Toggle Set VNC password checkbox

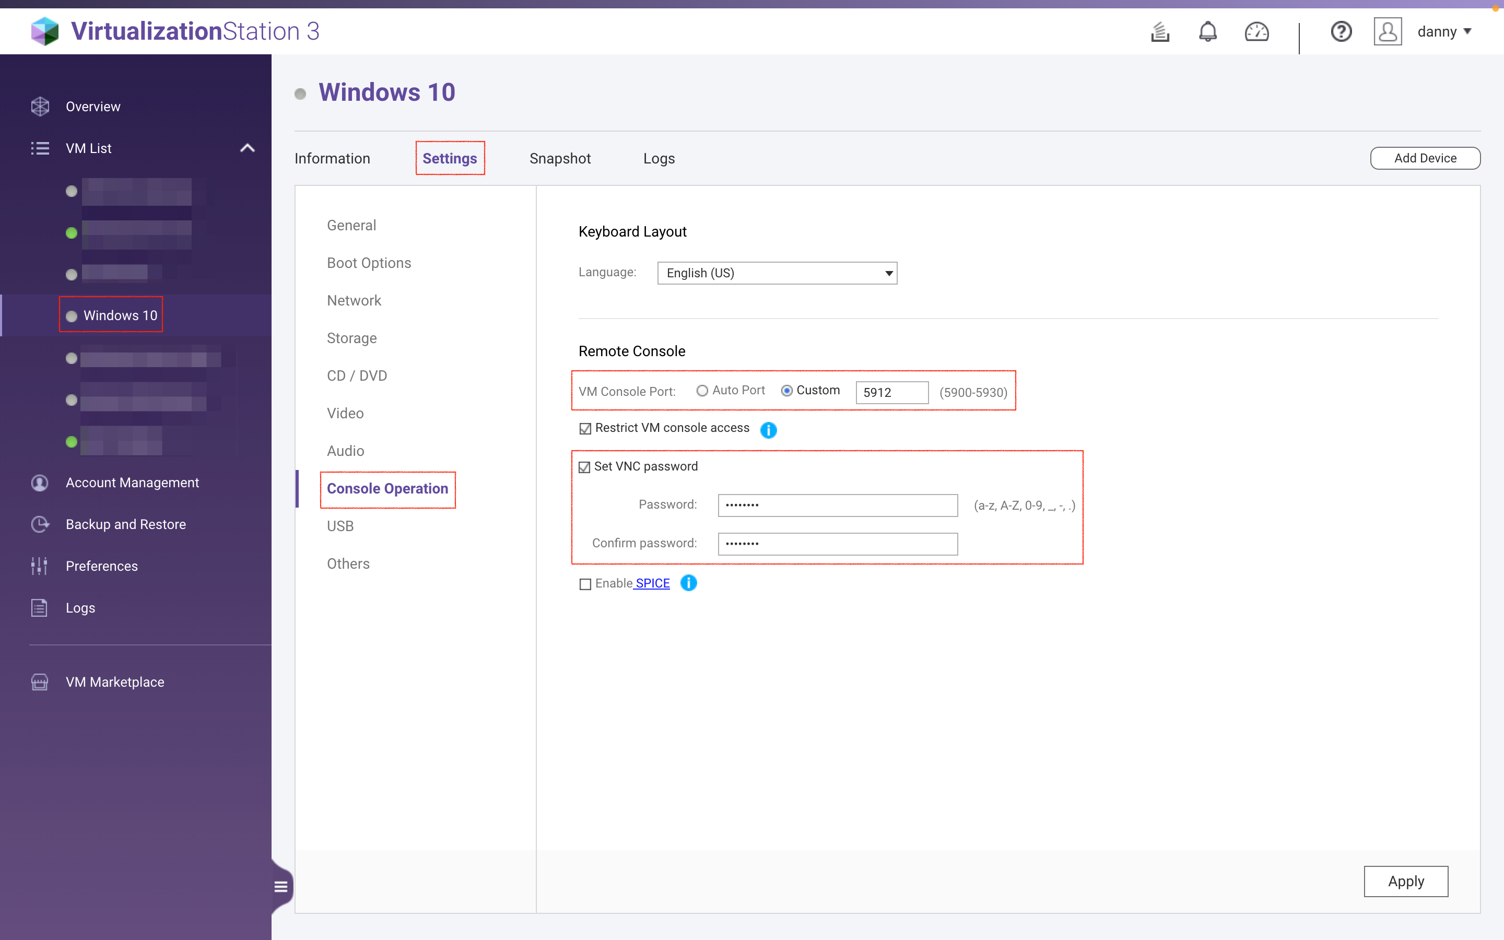coord(584,467)
